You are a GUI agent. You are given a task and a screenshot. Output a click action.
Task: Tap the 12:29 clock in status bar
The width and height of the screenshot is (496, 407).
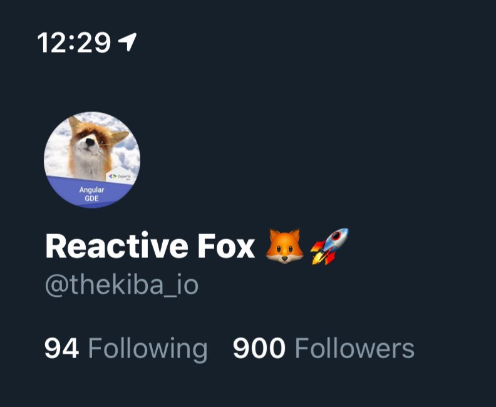74,43
